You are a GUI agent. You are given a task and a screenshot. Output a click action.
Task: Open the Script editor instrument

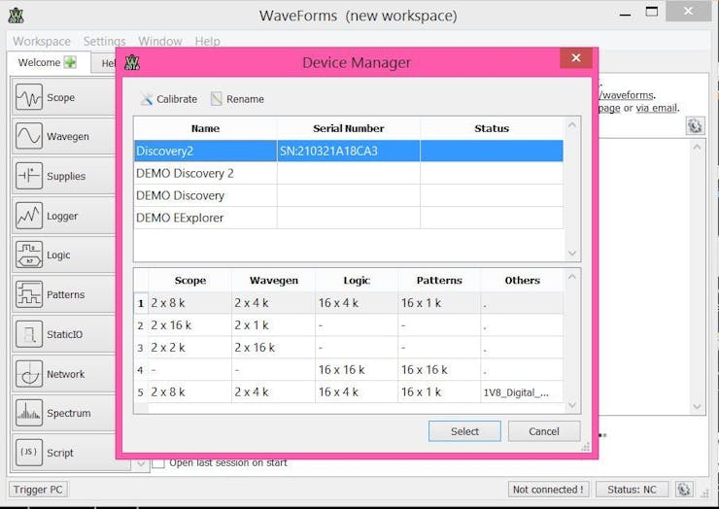pyautogui.click(x=64, y=453)
